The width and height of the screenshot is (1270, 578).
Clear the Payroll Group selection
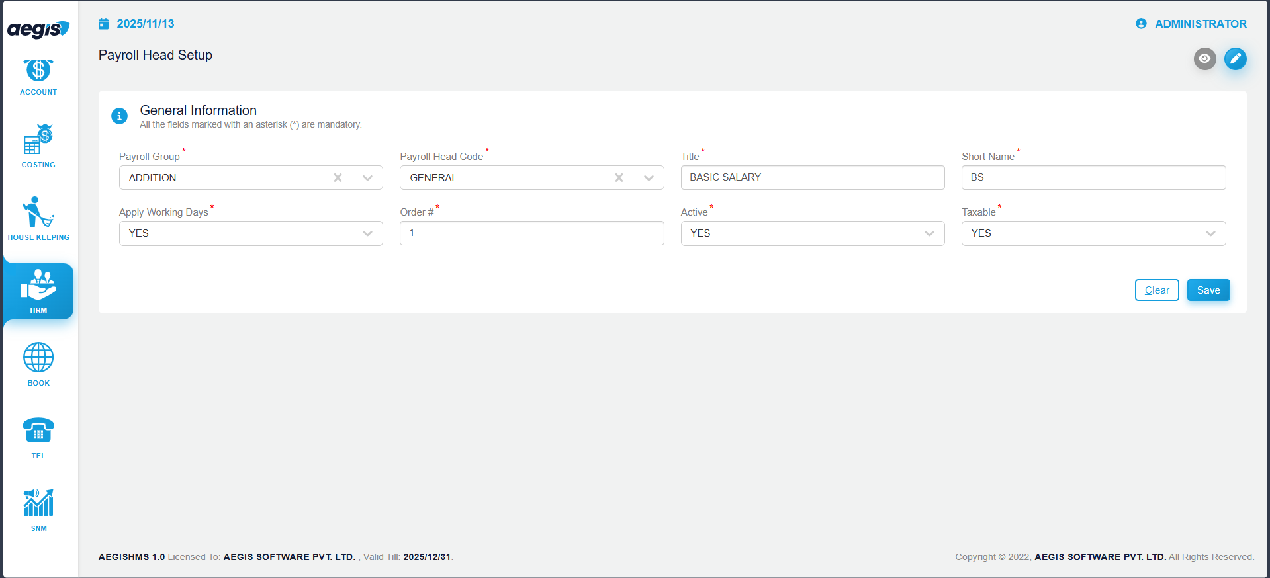[x=338, y=178]
